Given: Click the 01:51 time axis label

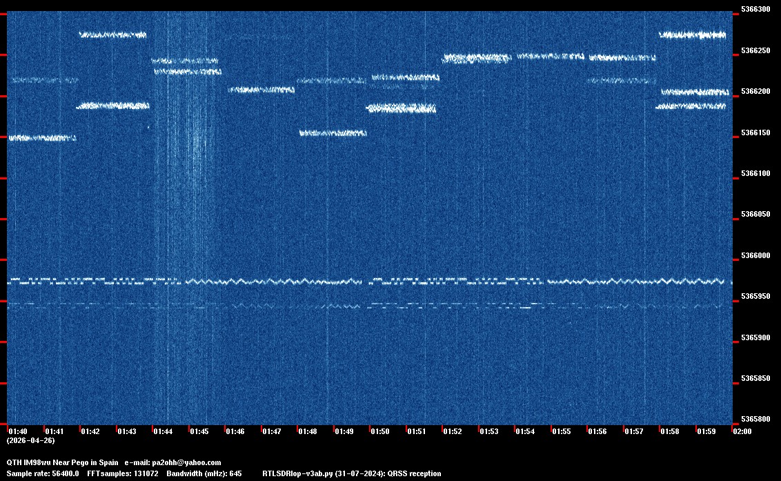Looking at the screenshot, I should [x=417, y=431].
